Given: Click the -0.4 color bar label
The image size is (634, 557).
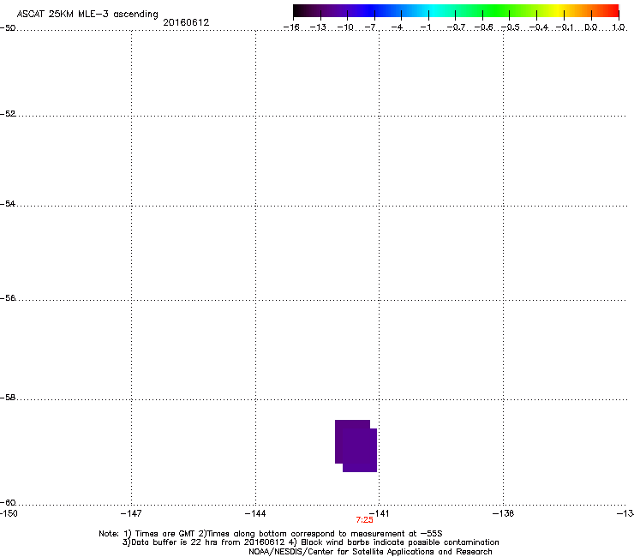Looking at the screenshot, I should (x=539, y=27).
